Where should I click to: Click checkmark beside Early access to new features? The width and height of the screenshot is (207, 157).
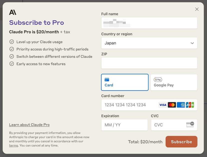point(11,64)
